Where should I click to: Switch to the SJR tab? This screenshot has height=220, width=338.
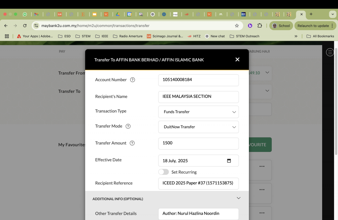coord(60,14)
